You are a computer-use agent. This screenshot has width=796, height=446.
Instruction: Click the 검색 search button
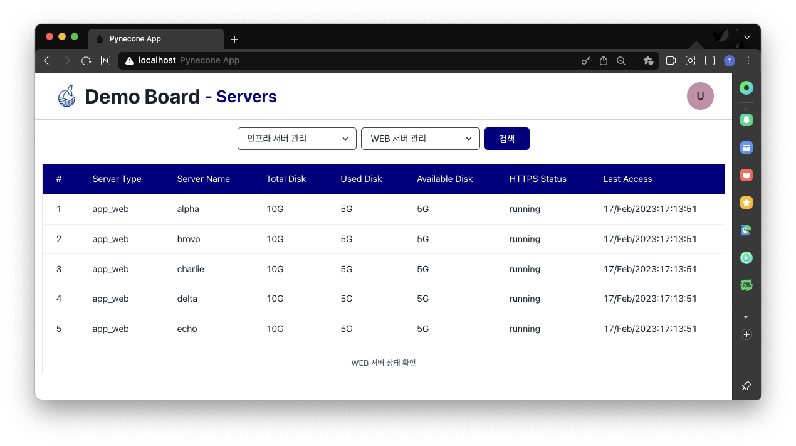click(507, 139)
